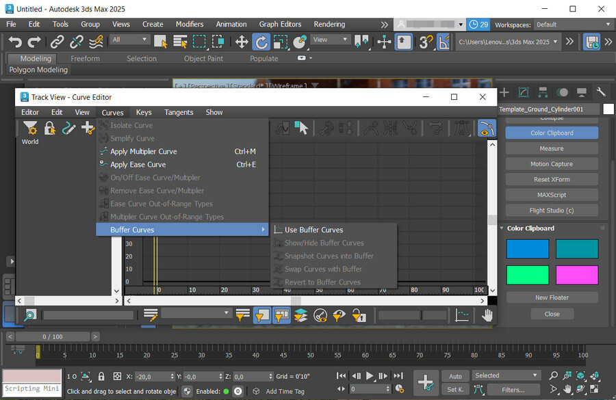Viewport: 616px width, 400px height.
Task: Choose Apply Multiplier Curve menu item
Action: tap(182, 152)
